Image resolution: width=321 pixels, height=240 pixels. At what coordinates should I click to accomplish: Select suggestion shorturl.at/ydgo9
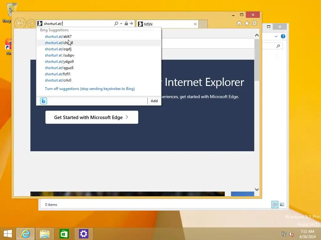tap(99, 62)
